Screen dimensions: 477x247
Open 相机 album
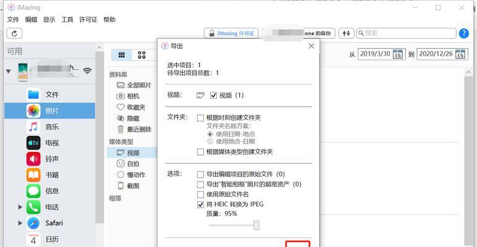pos(128,96)
